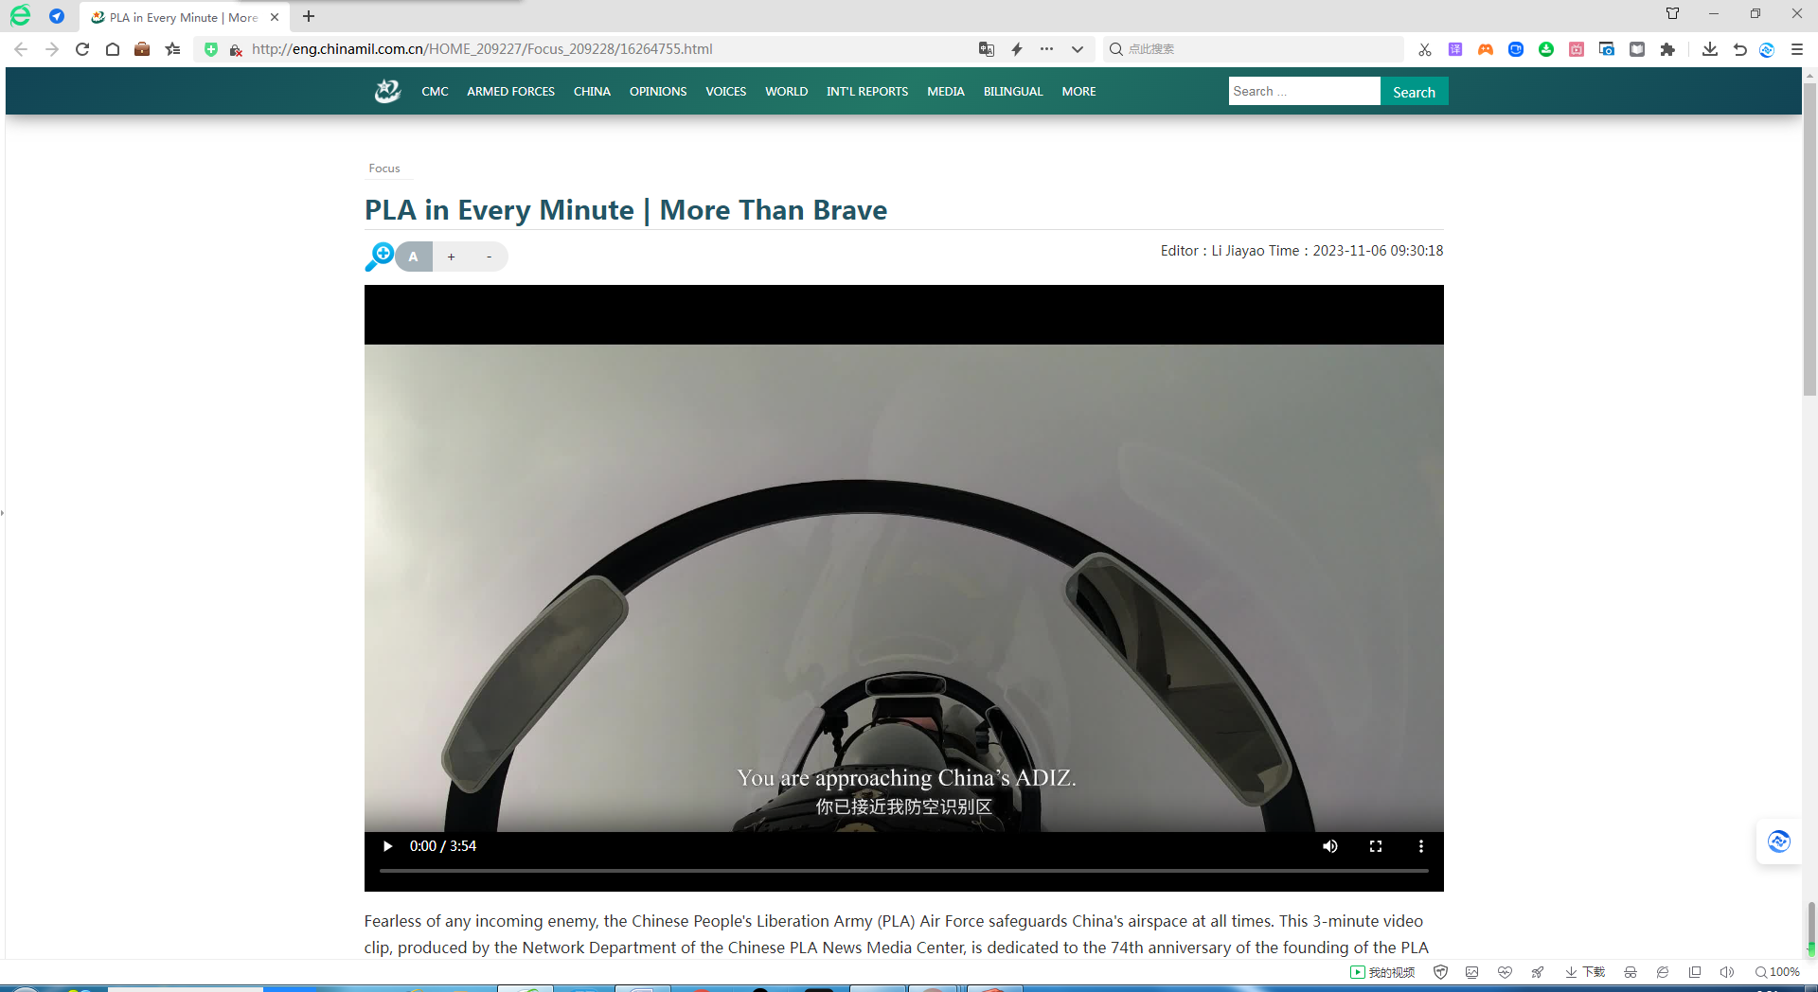Go to the browser home page
This screenshot has height=992, width=1818.
[x=113, y=49]
